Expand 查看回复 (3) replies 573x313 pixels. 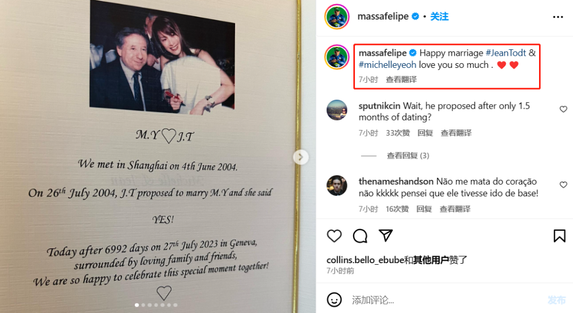click(x=408, y=155)
